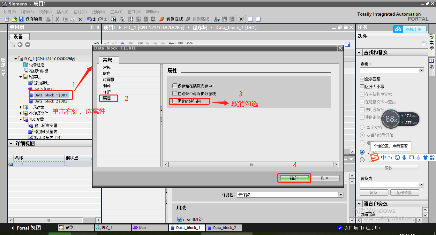Collapse the 程序块 tree folder

(x=21, y=77)
